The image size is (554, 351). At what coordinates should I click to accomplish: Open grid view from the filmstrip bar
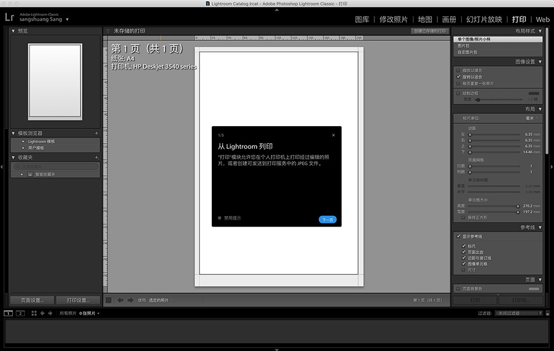coord(34,313)
